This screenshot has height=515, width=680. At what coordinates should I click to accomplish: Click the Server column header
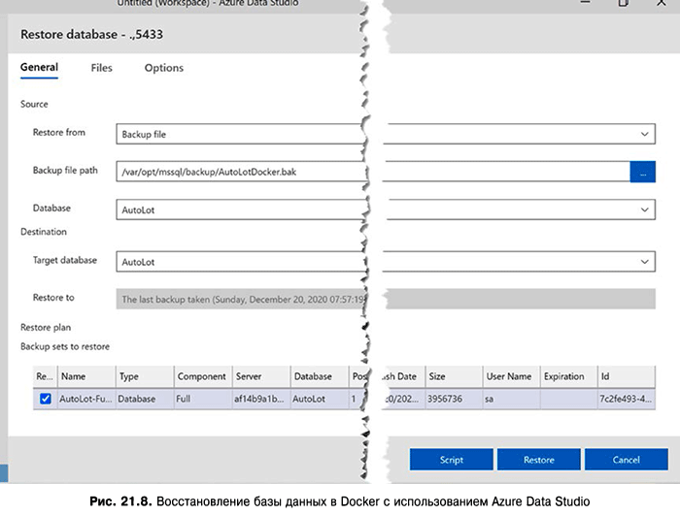(x=261, y=376)
